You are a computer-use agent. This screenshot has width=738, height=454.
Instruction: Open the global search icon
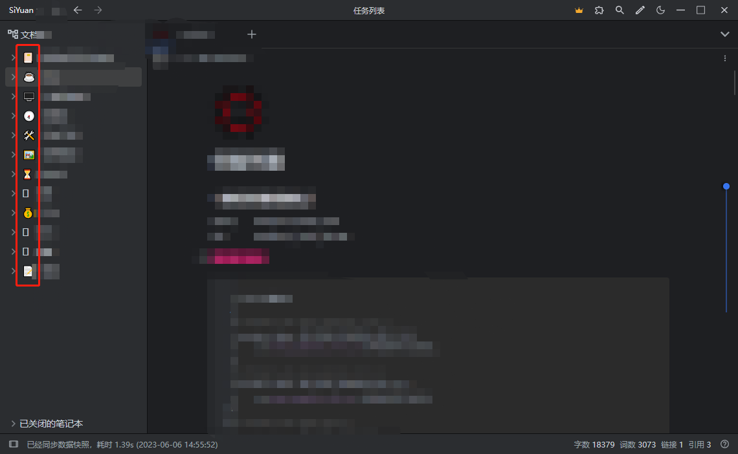(620, 10)
